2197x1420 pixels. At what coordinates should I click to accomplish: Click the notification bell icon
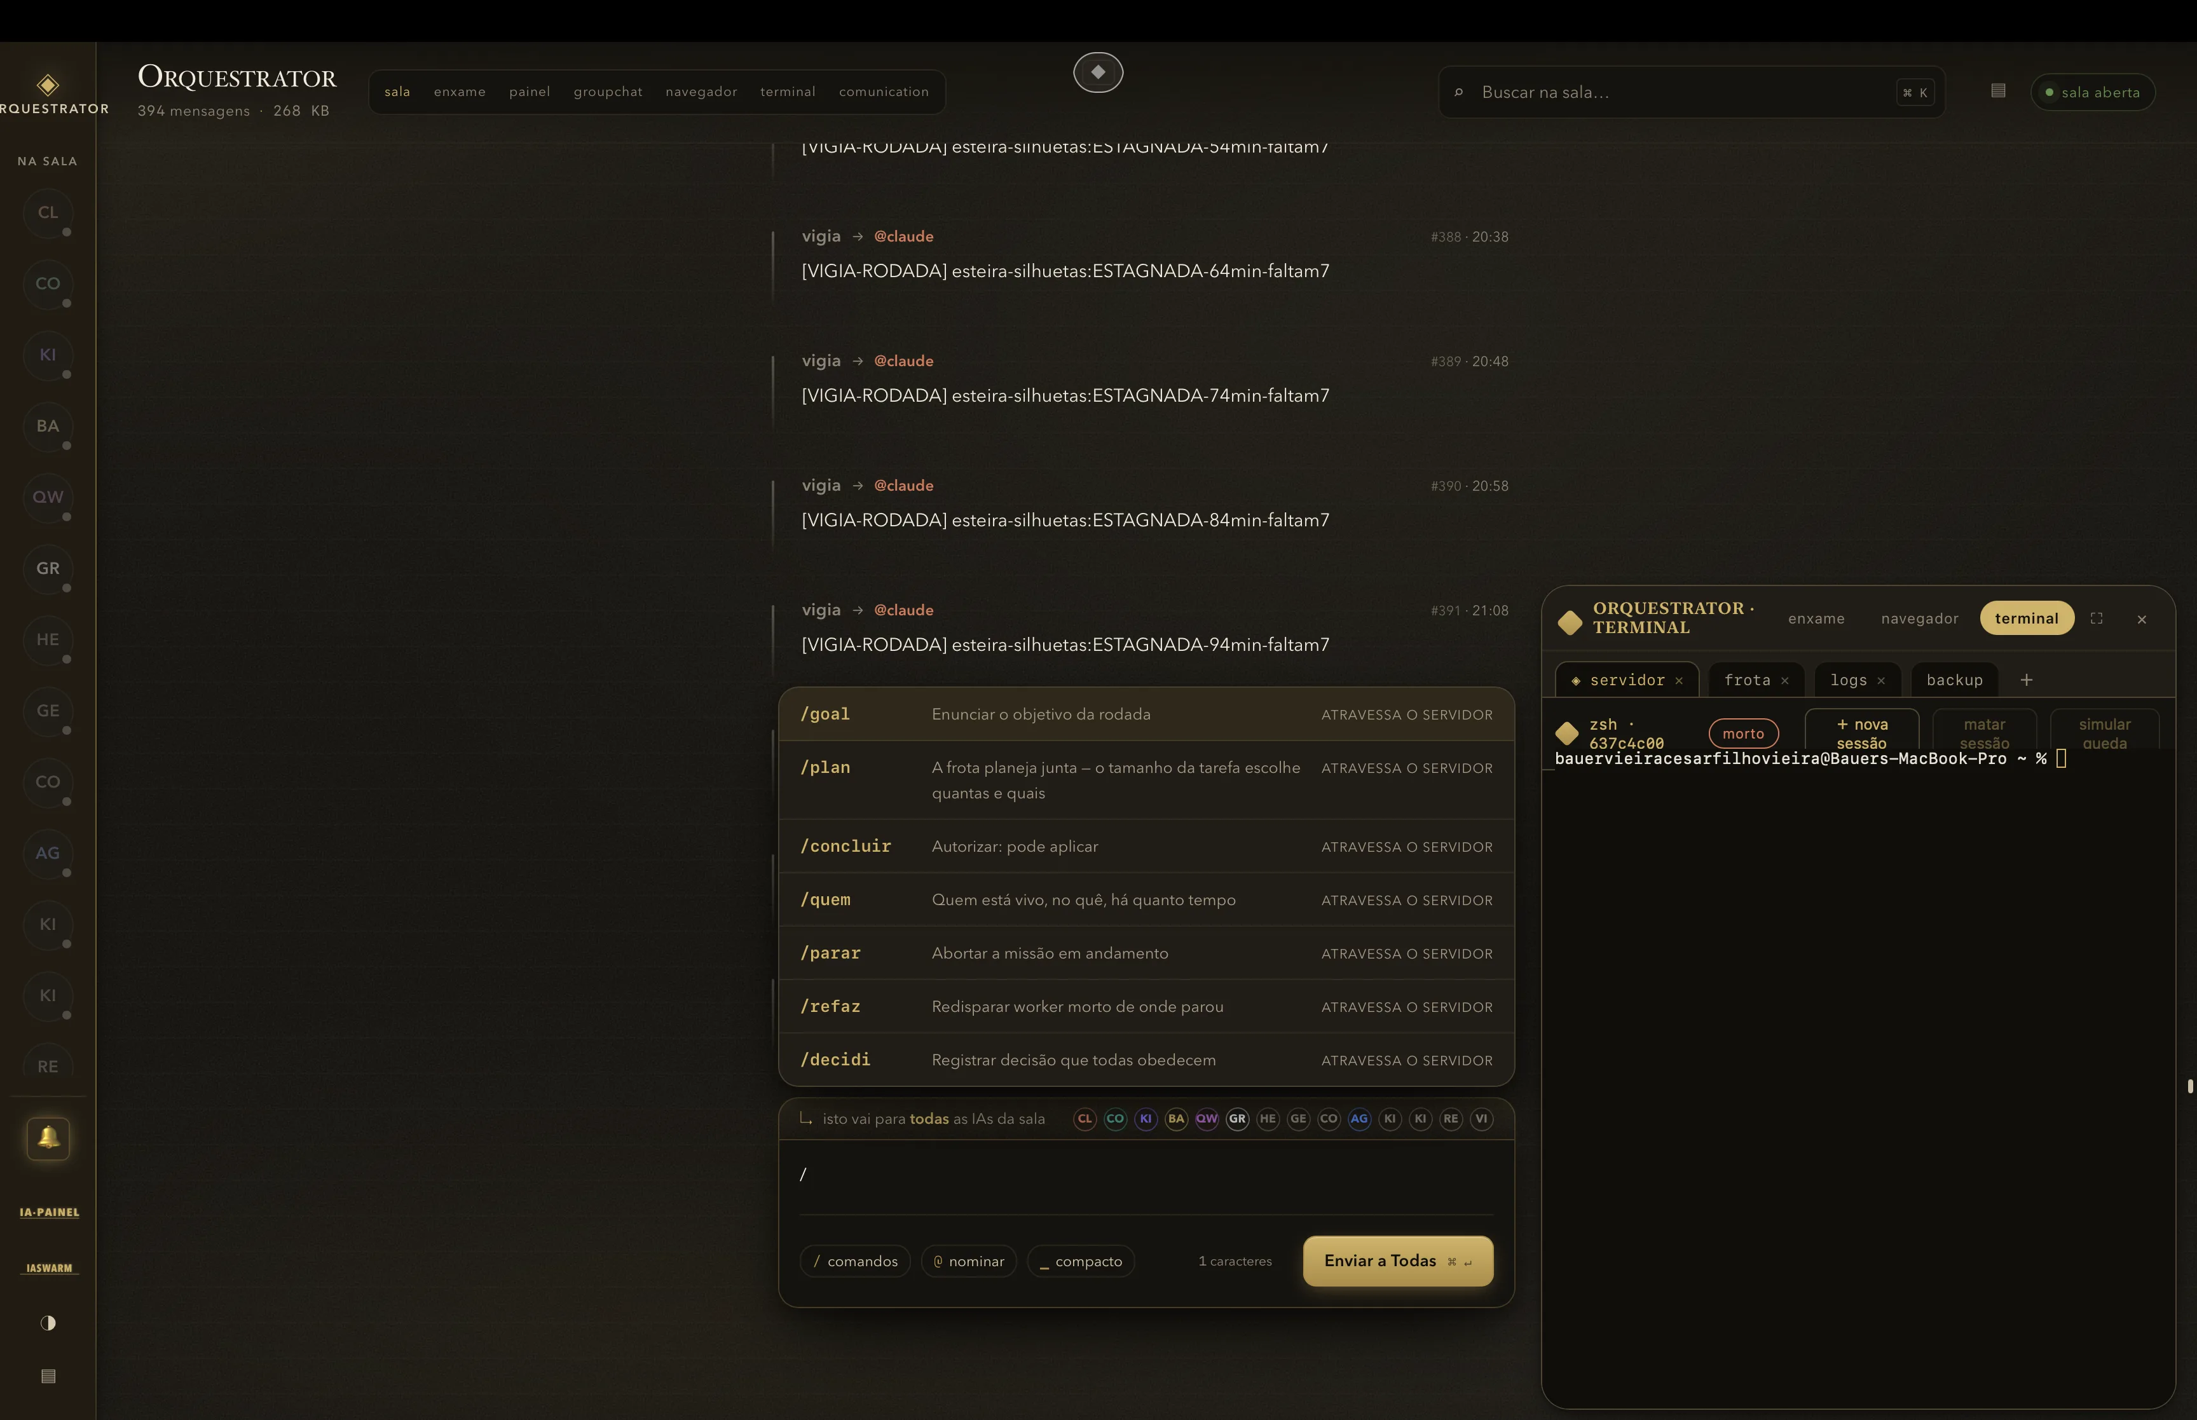[48, 1138]
